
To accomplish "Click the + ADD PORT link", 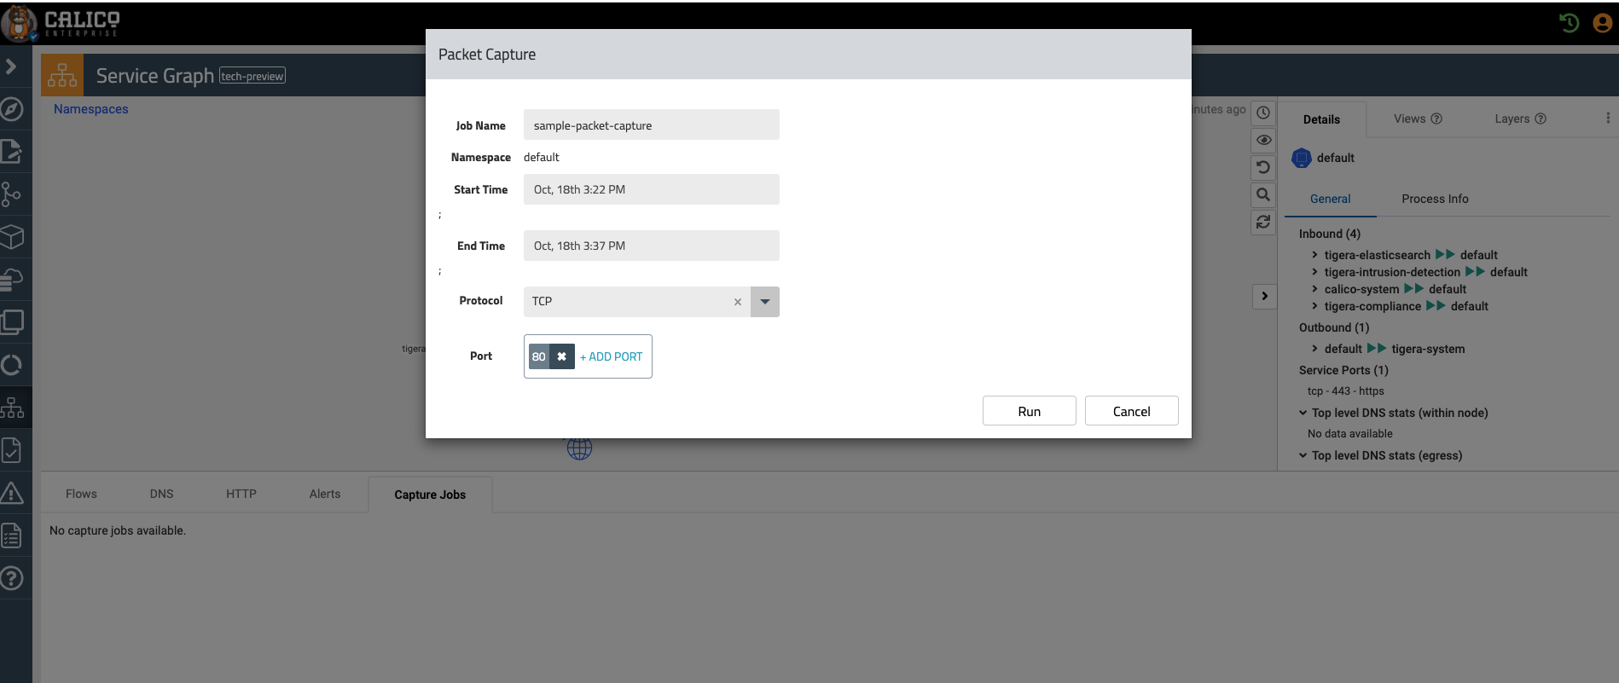I will point(611,356).
